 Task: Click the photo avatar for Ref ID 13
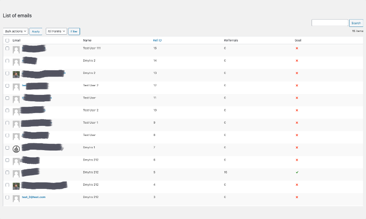pyautogui.click(x=16, y=74)
